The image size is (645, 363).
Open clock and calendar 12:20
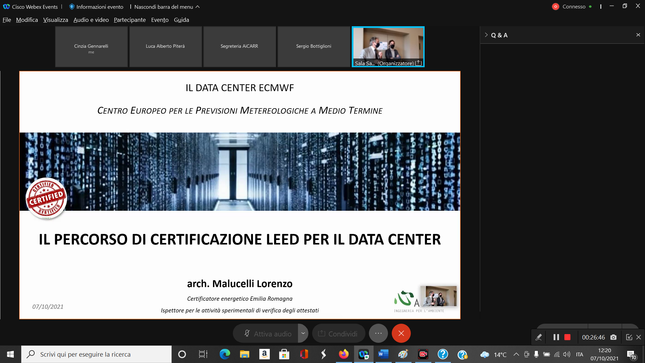pyautogui.click(x=604, y=354)
